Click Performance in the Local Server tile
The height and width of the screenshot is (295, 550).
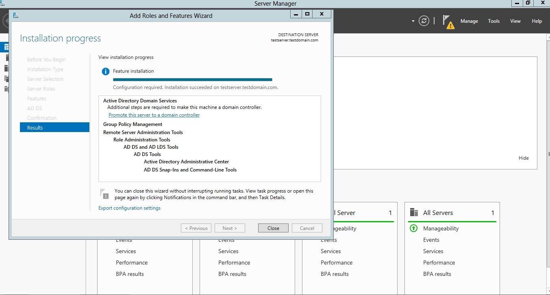337,262
